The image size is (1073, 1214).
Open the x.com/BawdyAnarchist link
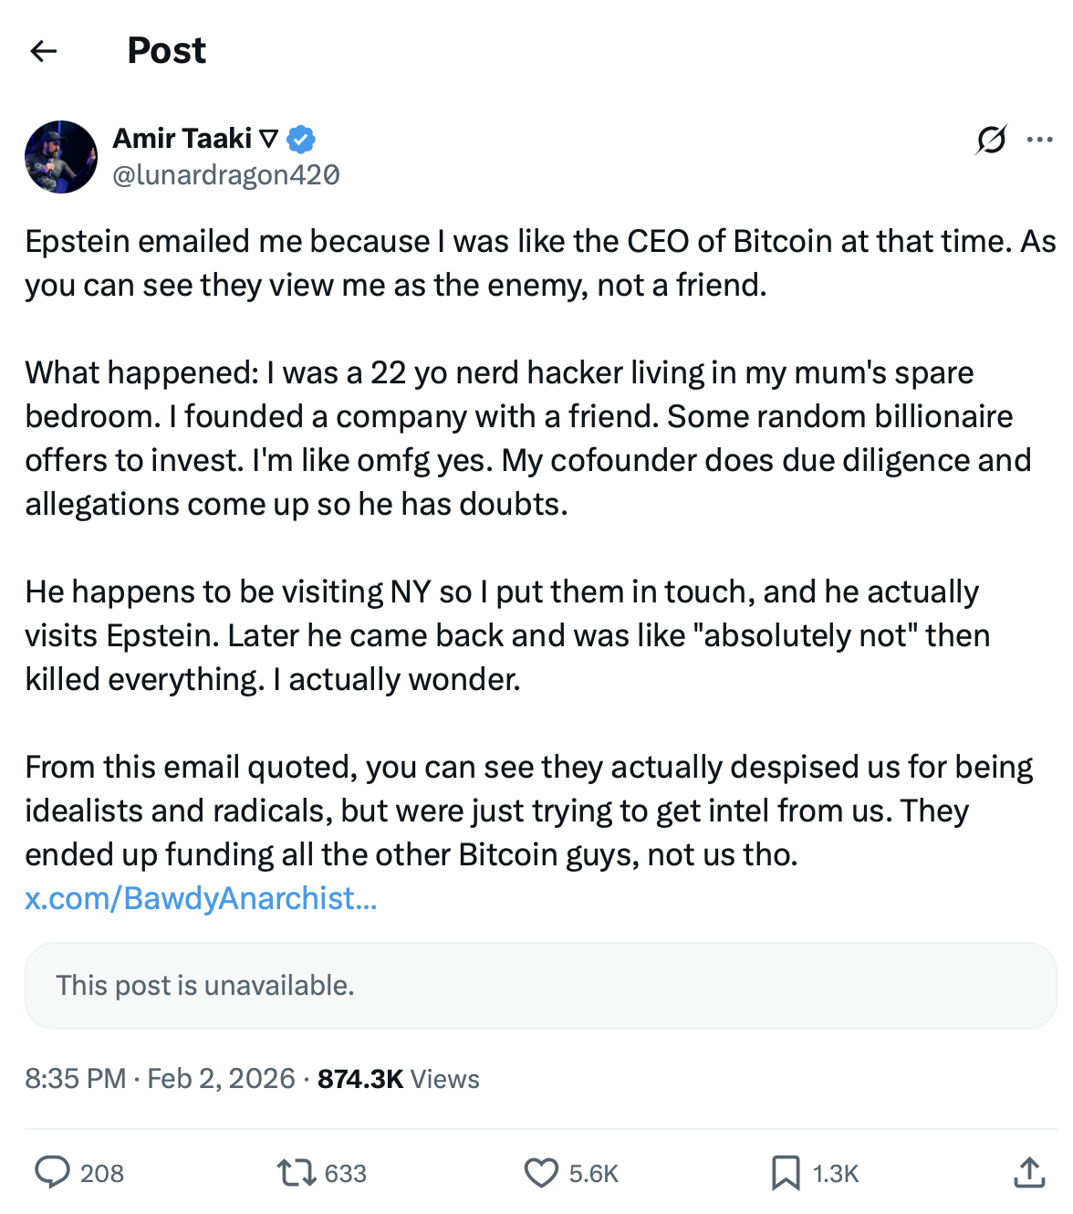(201, 898)
